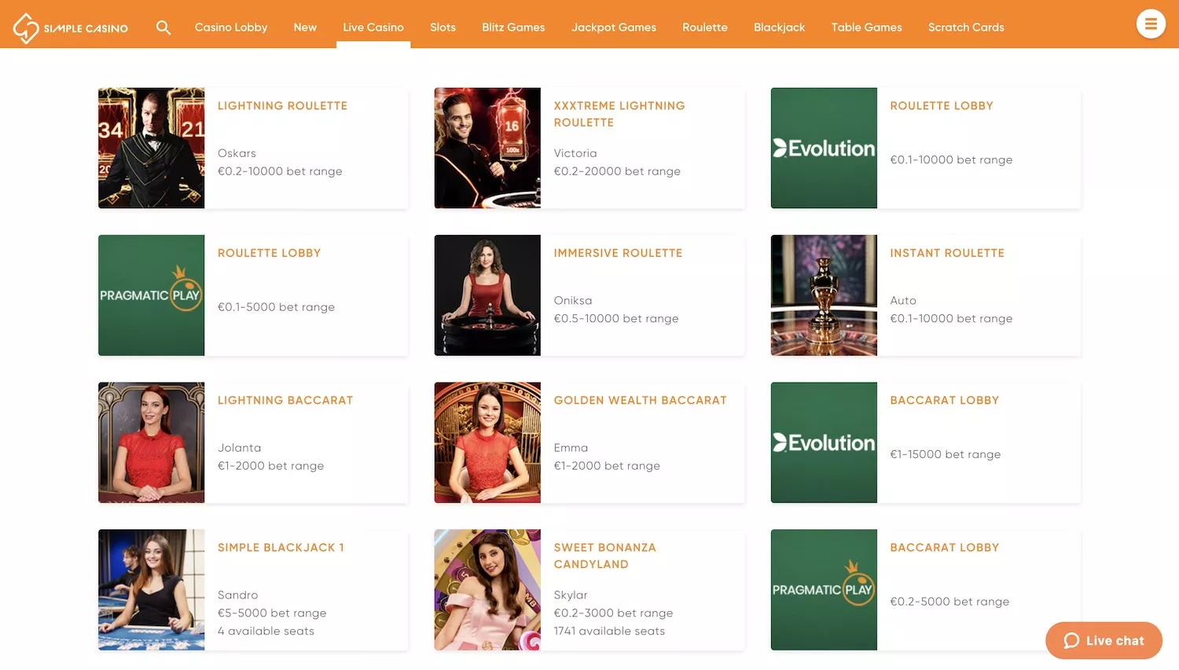Click the Evolution logo for Roulette Lobby
Image resolution: width=1179 pixels, height=670 pixels.
point(824,148)
